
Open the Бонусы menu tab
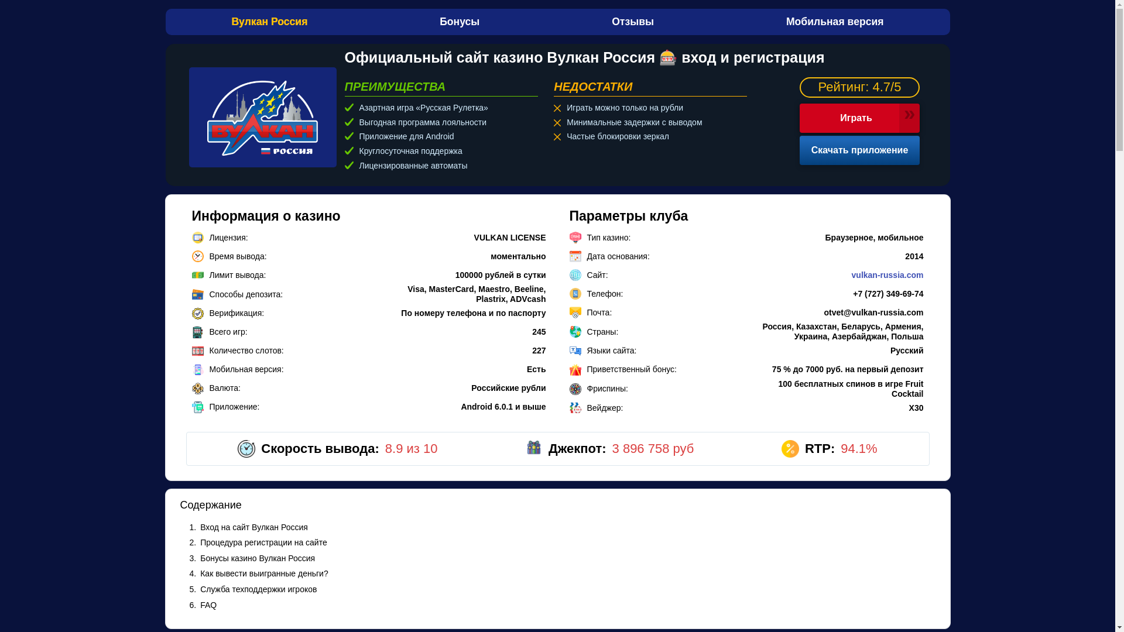click(460, 22)
